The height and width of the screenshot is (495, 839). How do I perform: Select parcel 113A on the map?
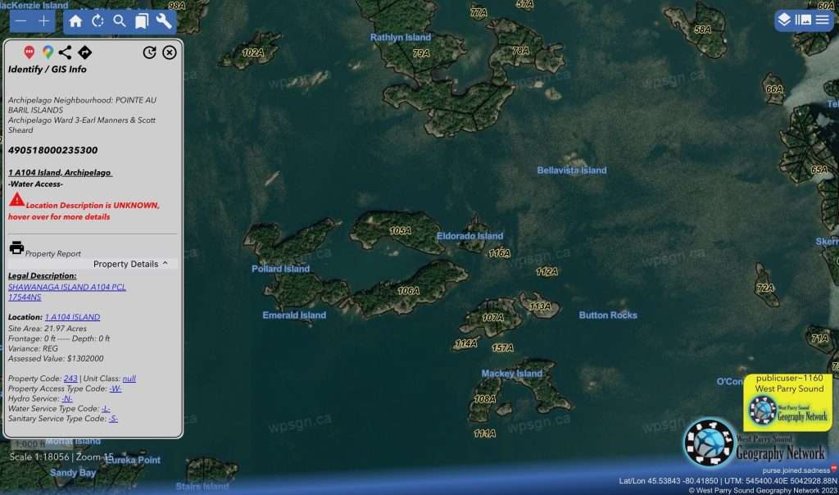(540, 307)
